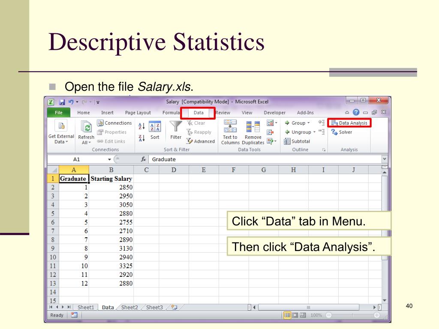Open the Data Analysis tool
This screenshot has height=329, width=439.
[349, 123]
